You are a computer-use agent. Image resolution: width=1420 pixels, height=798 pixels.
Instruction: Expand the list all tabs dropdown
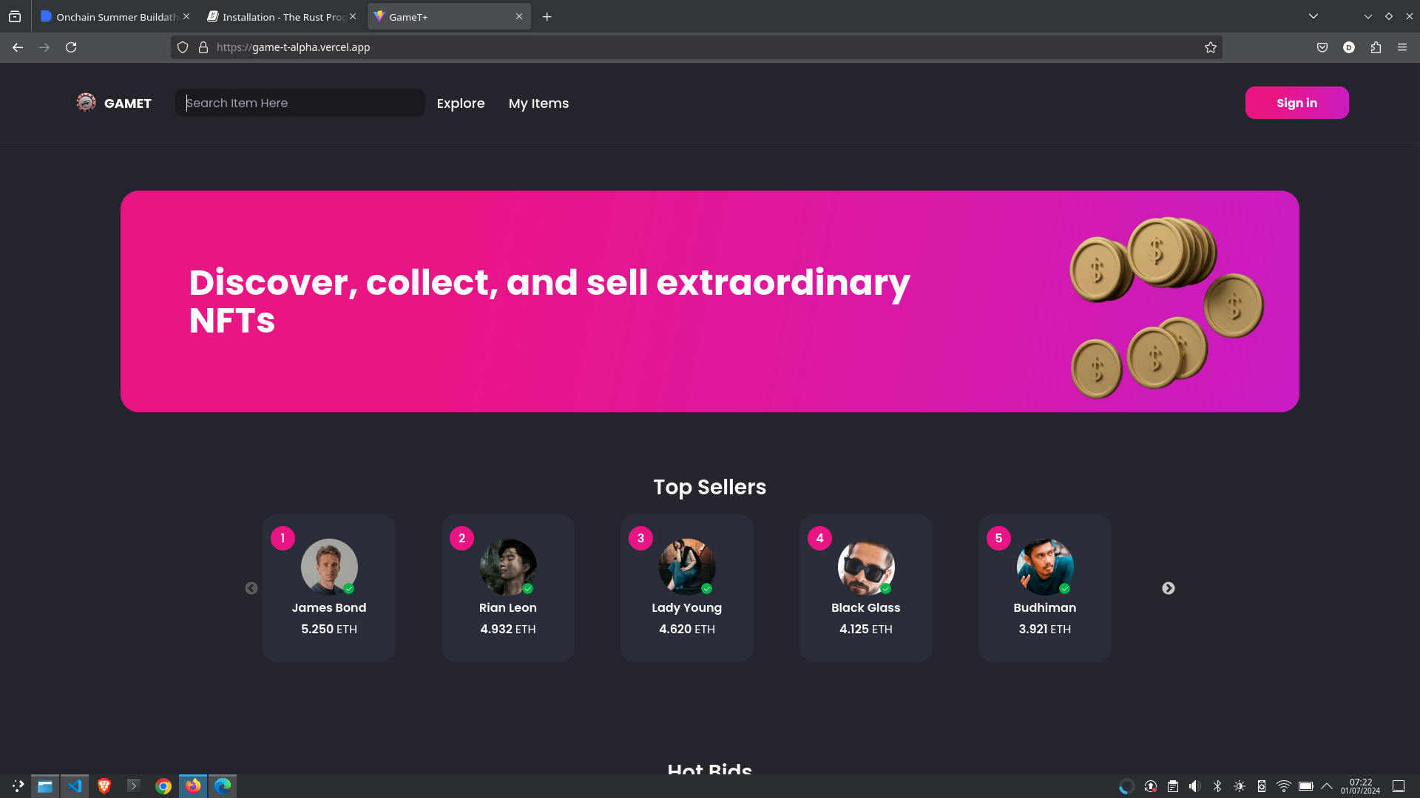(1313, 16)
